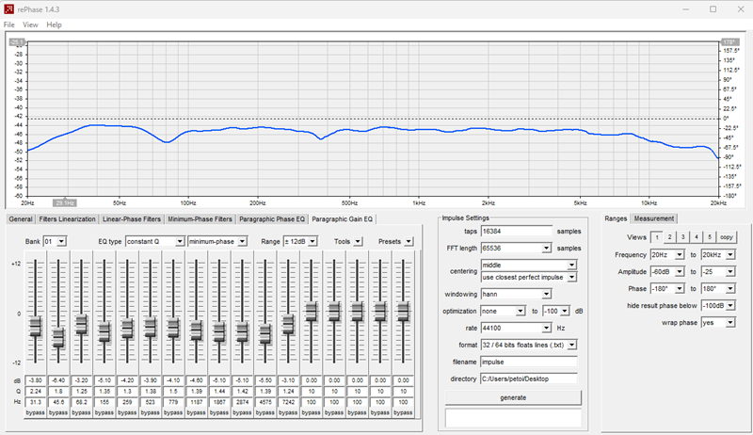Switch to the Measurement tab
Image resolution: width=753 pixels, height=435 pixels.
[653, 218]
